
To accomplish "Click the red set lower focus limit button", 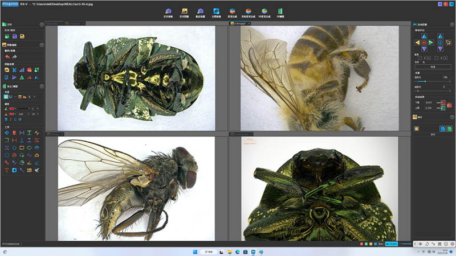I will point(443,102).
